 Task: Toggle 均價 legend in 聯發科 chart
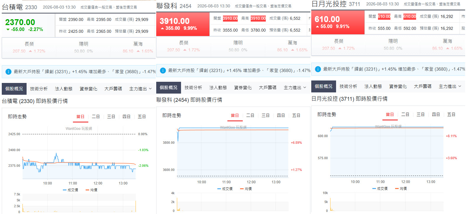246,189
